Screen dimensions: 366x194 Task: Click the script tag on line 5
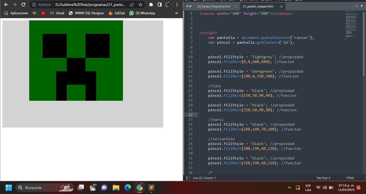[x=208, y=33]
